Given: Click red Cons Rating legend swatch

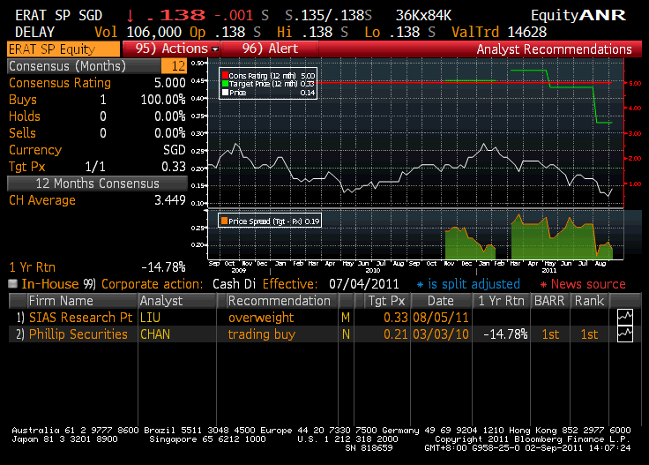Looking at the screenshot, I should [225, 75].
